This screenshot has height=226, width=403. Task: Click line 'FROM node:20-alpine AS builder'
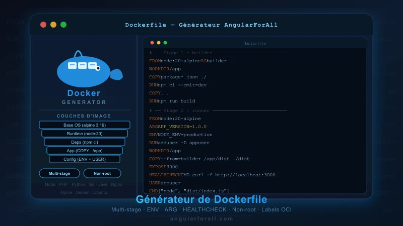tap(188, 61)
